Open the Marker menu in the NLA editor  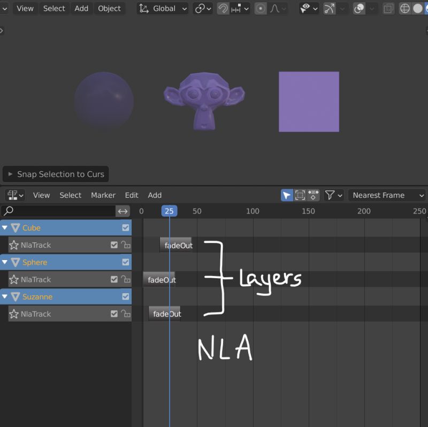tap(103, 195)
